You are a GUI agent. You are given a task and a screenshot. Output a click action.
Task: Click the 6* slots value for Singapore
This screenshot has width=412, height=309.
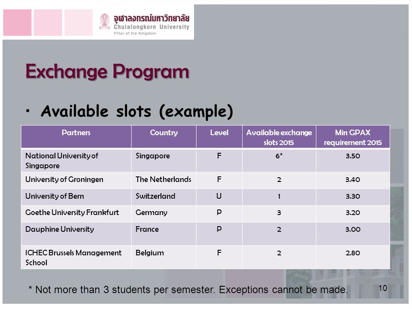[279, 156]
